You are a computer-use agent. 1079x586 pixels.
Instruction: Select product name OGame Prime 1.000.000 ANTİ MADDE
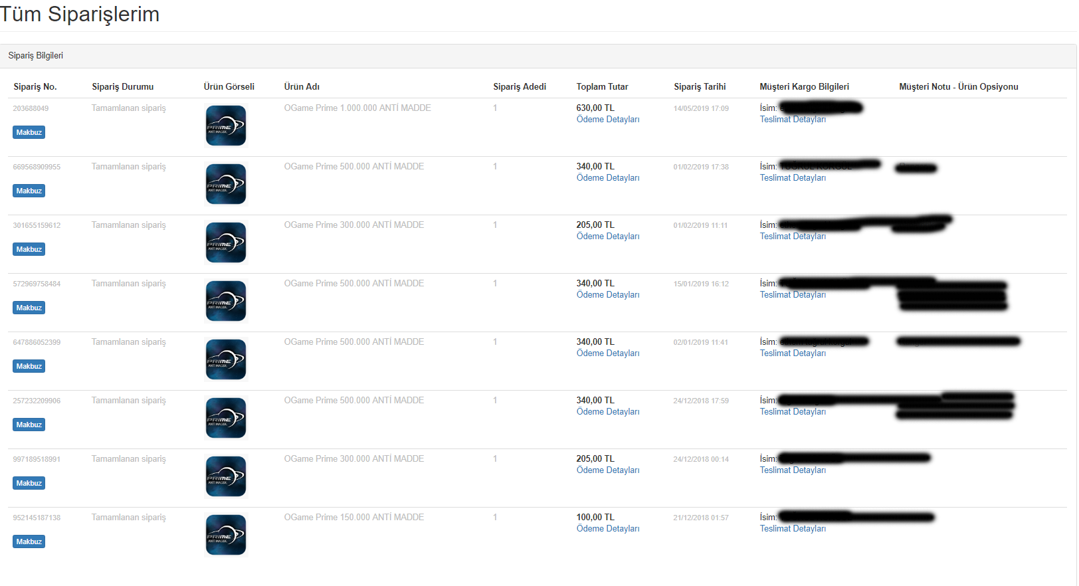coord(357,108)
